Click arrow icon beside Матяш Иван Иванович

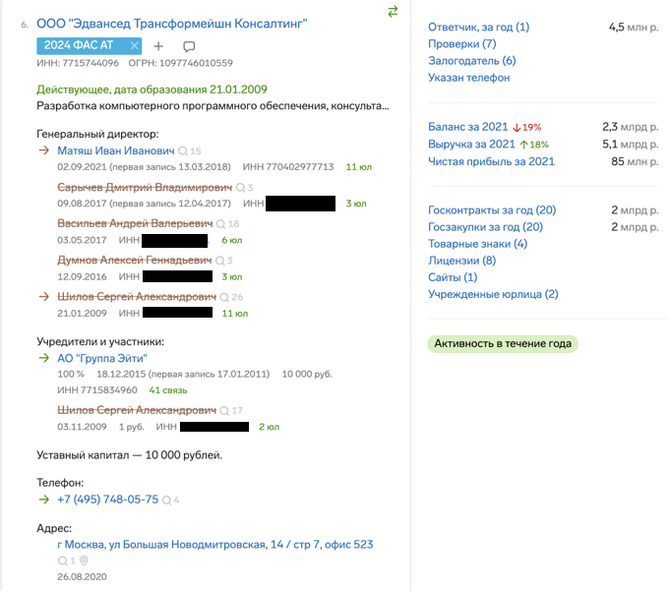[x=44, y=150]
